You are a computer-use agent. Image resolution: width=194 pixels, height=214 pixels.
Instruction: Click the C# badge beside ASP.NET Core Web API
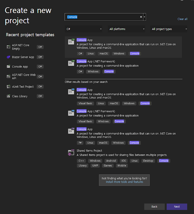click(x=40, y=76)
